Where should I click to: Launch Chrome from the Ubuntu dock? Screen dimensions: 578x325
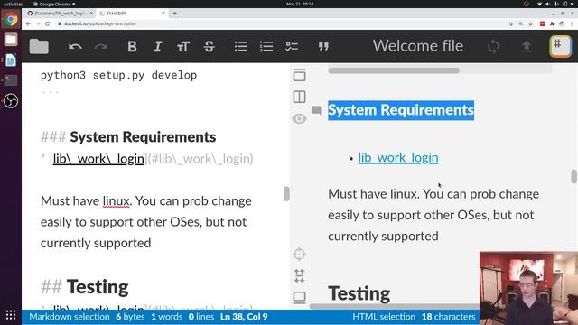tap(11, 19)
